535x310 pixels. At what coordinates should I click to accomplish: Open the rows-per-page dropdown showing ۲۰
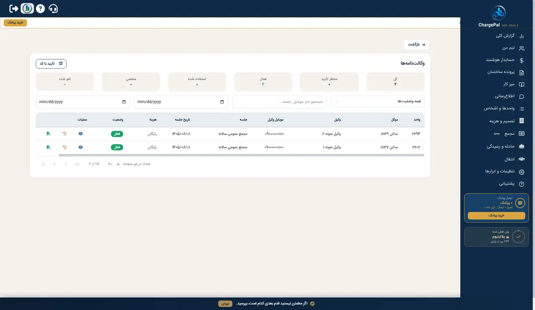(114, 164)
